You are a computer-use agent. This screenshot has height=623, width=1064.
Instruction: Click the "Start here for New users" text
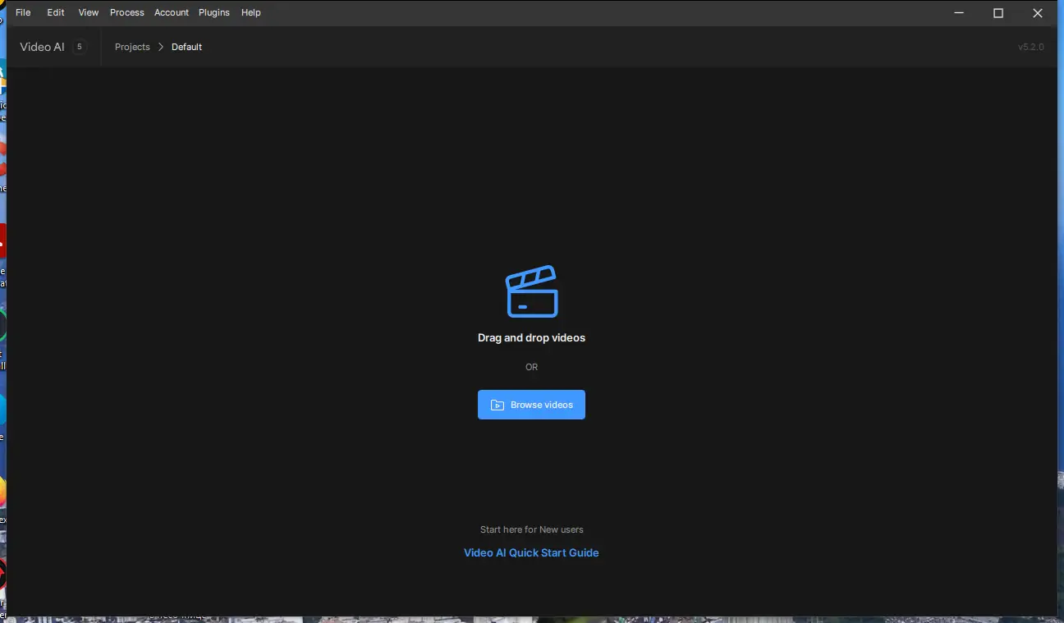point(532,529)
